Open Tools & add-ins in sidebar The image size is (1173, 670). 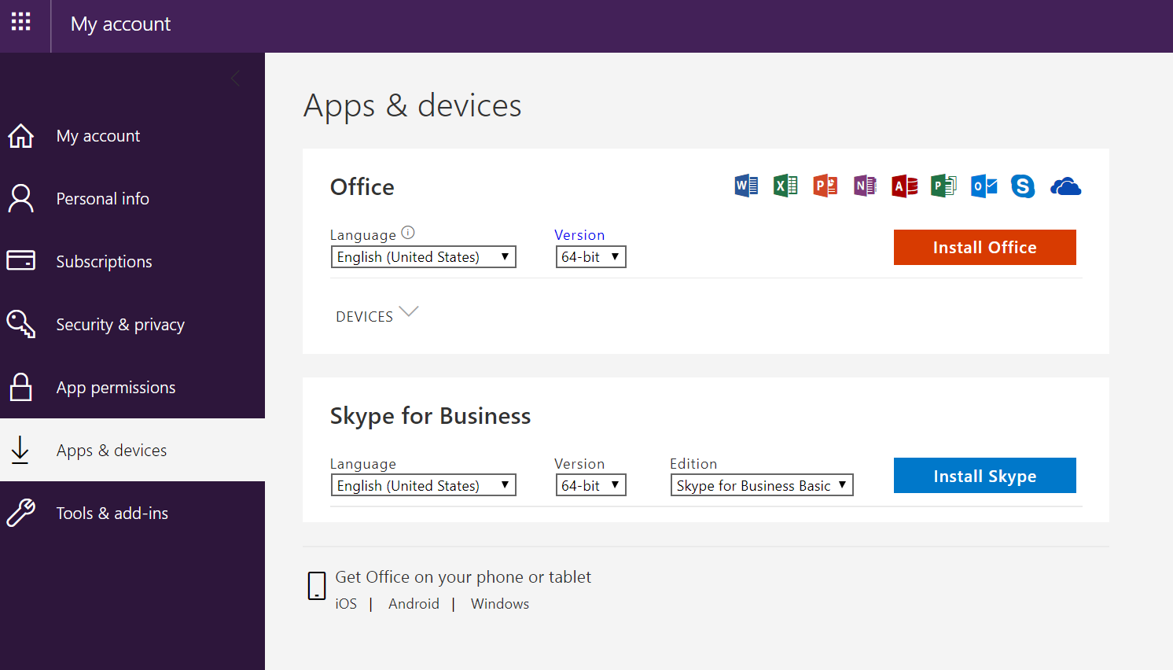click(132, 513)
